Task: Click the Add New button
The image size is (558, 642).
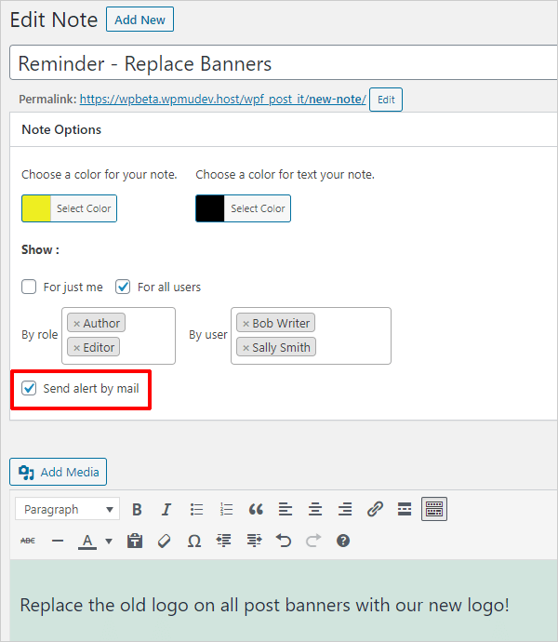Action: [x=140, y=20]
